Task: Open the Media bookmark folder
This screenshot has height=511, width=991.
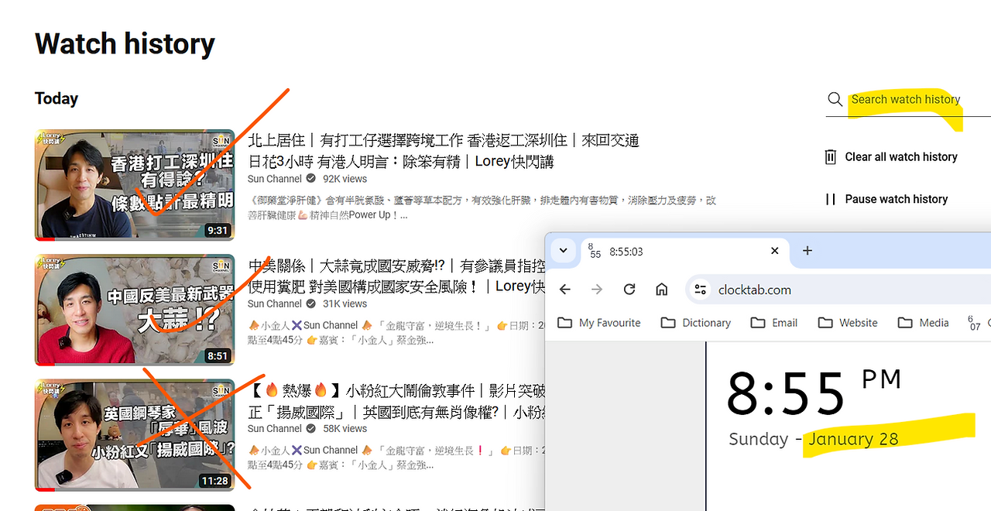Action: click(924, 323)
